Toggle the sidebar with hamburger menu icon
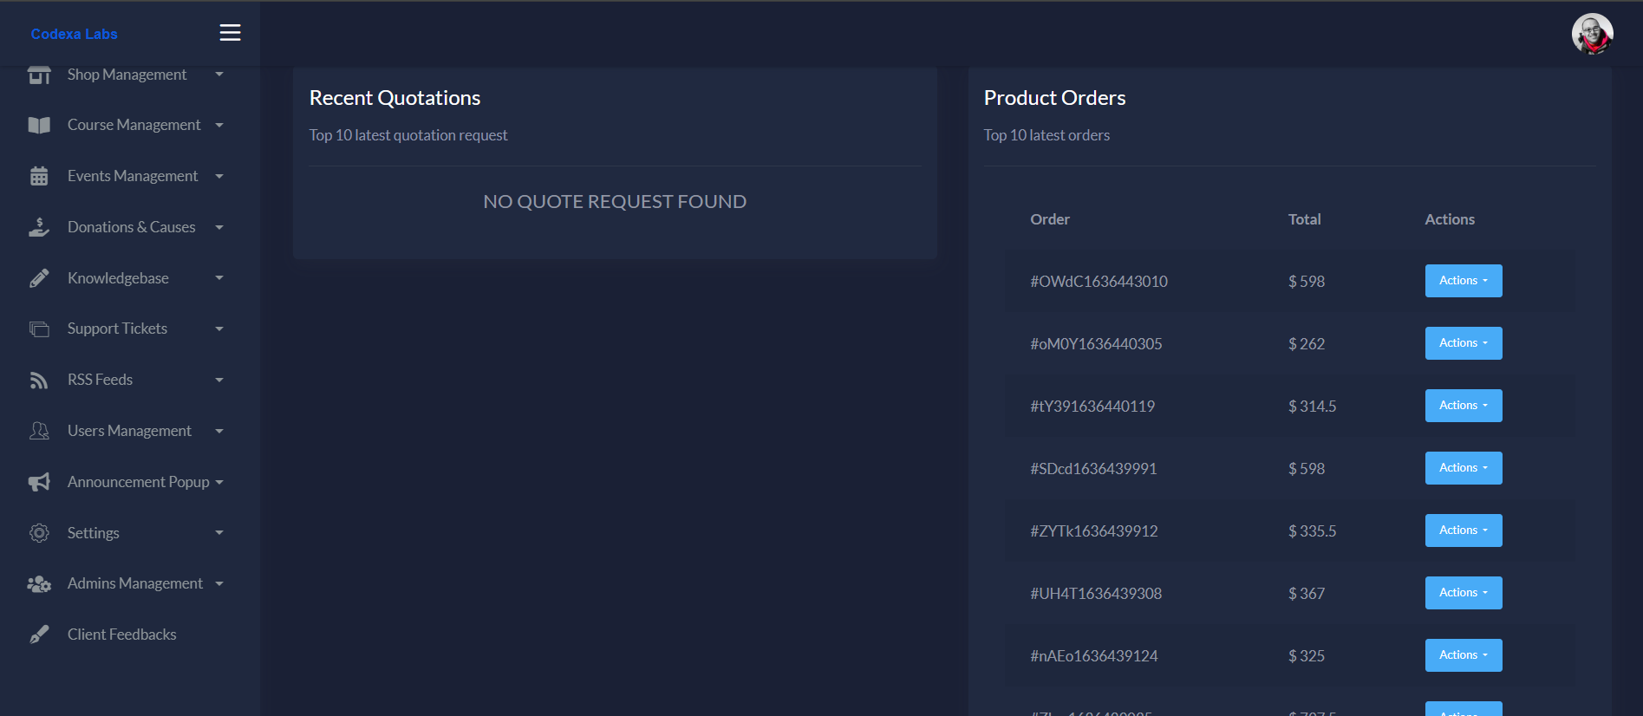1643x716 pixels. point(230,33)
